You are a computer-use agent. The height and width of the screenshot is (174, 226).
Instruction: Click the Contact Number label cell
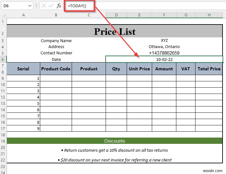click(56, 53)
